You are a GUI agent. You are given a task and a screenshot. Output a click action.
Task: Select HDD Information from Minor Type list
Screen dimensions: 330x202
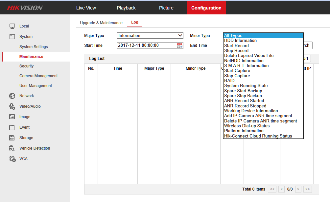pyautogui.click(x=240, y=41)
